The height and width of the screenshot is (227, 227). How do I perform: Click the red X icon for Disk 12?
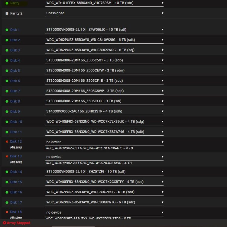tap(7, 142)
